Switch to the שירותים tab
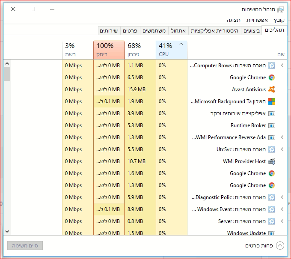291x259 pixels. pos(109,31)
